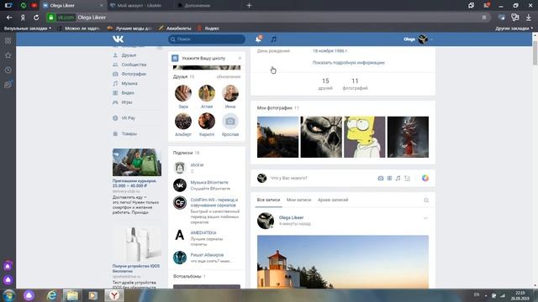The image size is (538, 302).
Task: Open the lighthouse thumbnail in Мои фотографии
Action: tap(277, 137)
